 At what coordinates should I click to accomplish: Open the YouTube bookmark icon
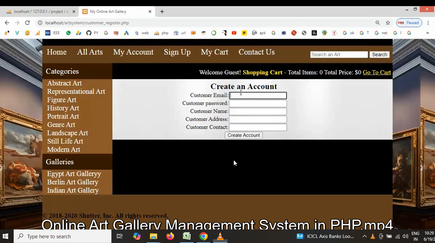click(x=234, y=33)
